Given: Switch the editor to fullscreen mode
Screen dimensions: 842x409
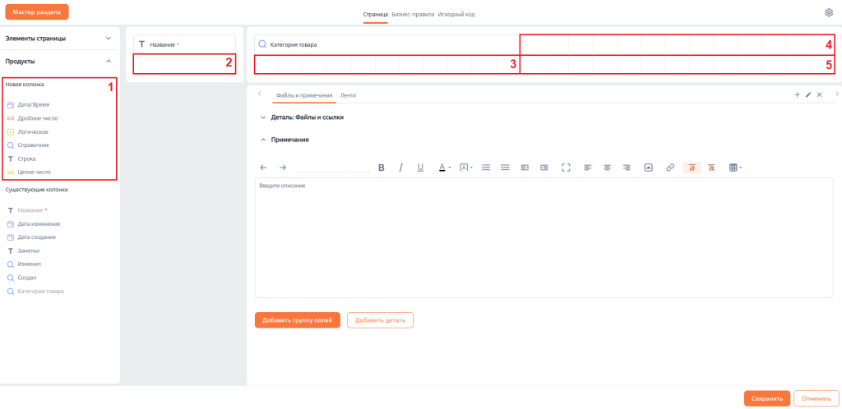Looking at the screenshot, I should coord(566,168).
